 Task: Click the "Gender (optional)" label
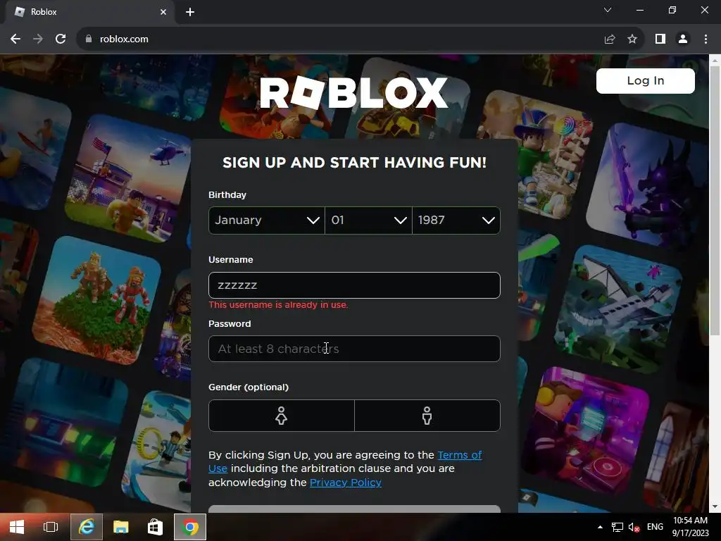click(249, 387)
